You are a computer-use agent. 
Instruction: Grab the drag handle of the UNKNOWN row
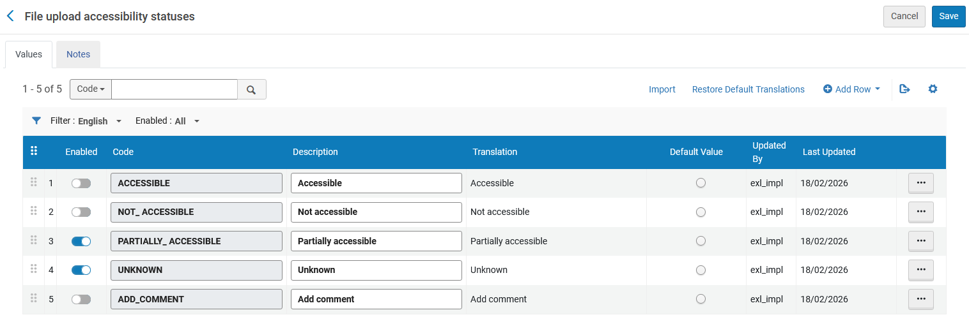[34, 269]
